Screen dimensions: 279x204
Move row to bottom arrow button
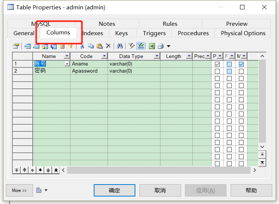pos(56,170)
